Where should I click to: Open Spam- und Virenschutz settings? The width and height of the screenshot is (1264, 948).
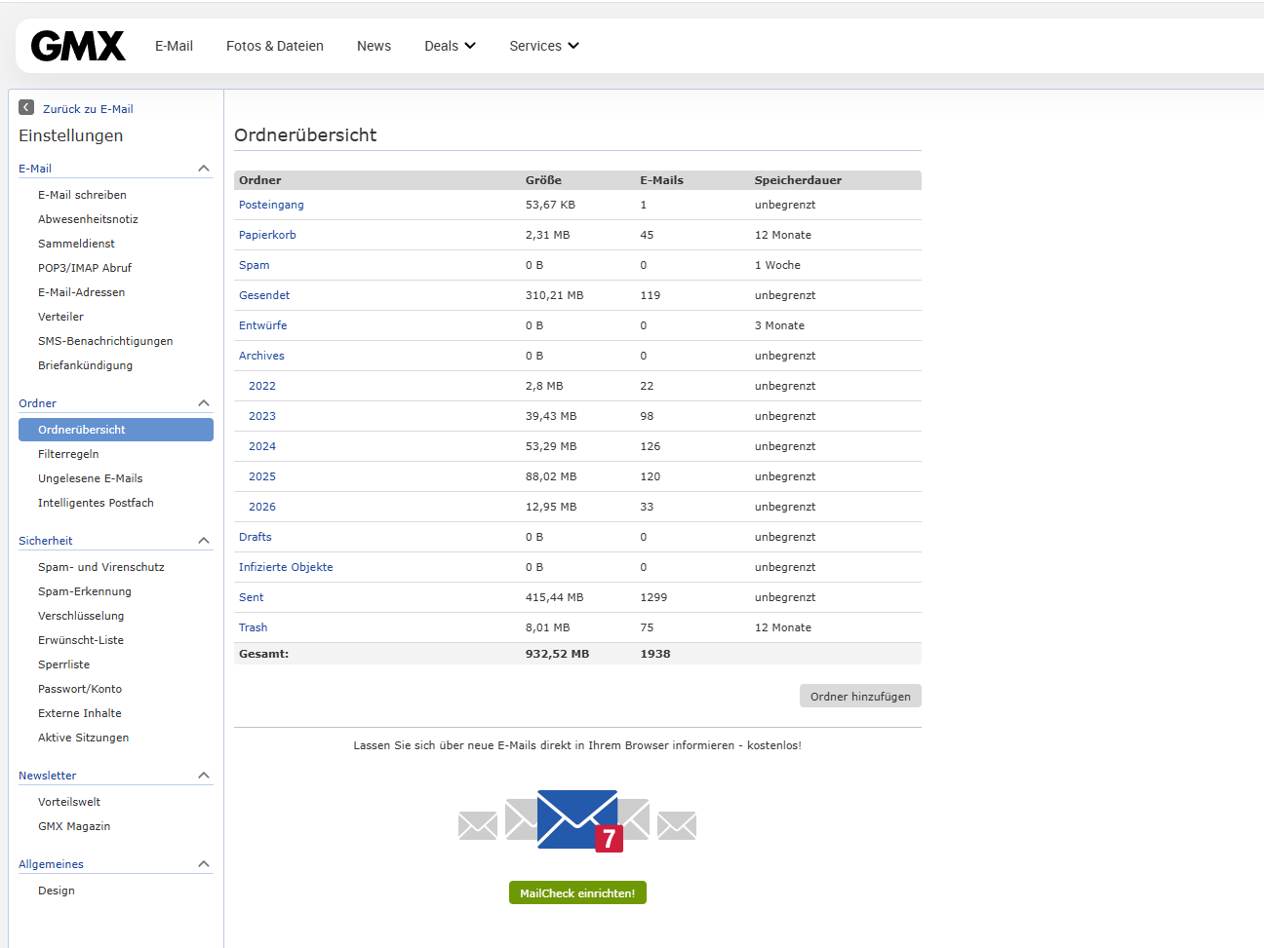100,567
